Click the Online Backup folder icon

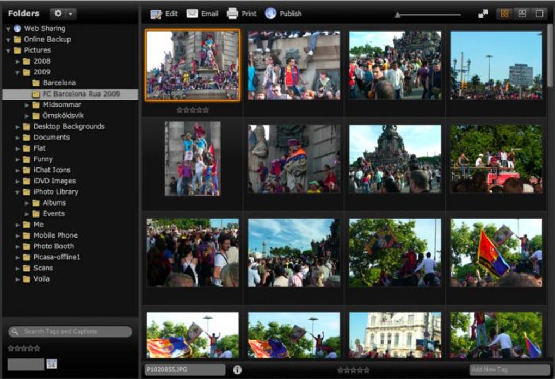click(17, 40)
